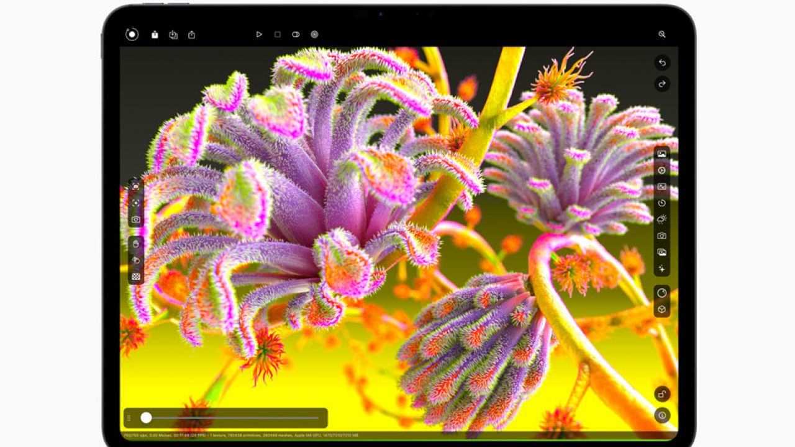Image resolution: width=795 pixels, height=447 pixels.
Task: Select the 3D cube icon on right
Action: [x=662, y=309]
